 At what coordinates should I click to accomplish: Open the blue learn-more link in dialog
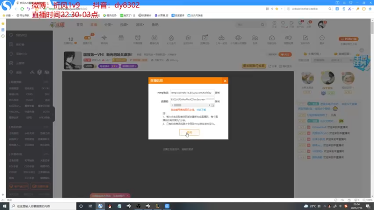coord(201,110)
